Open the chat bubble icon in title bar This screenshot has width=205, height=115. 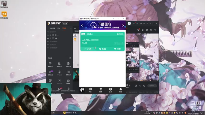pyautogui.click(x=137, y=24)
